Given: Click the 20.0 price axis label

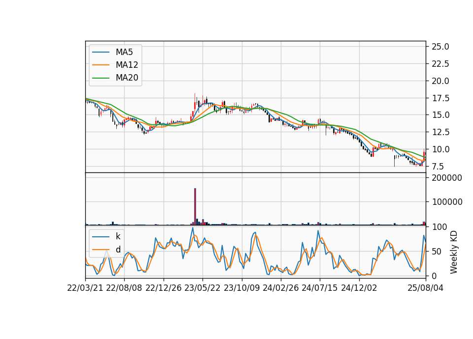Looking at the screenshot, I should pos(440,81).
